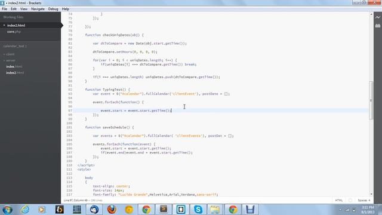
Task: Click the HTML language indicator in status bar
Action: click(x=338, y=201)
